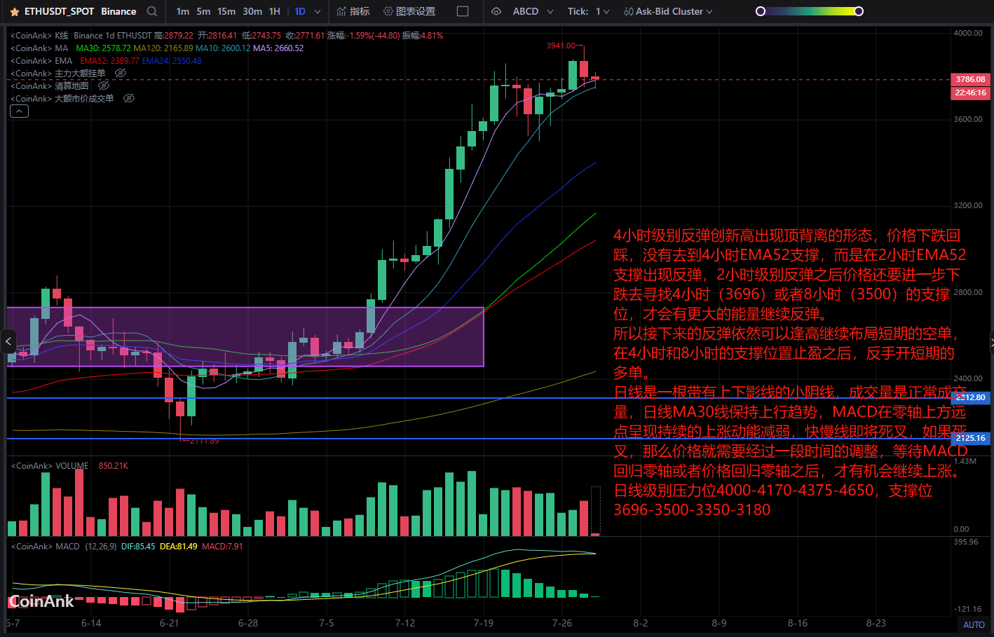The width and height of the screenshot is (994, 637).
Task: Switch to the 5m timeframe
Action: tap(203, 11)
